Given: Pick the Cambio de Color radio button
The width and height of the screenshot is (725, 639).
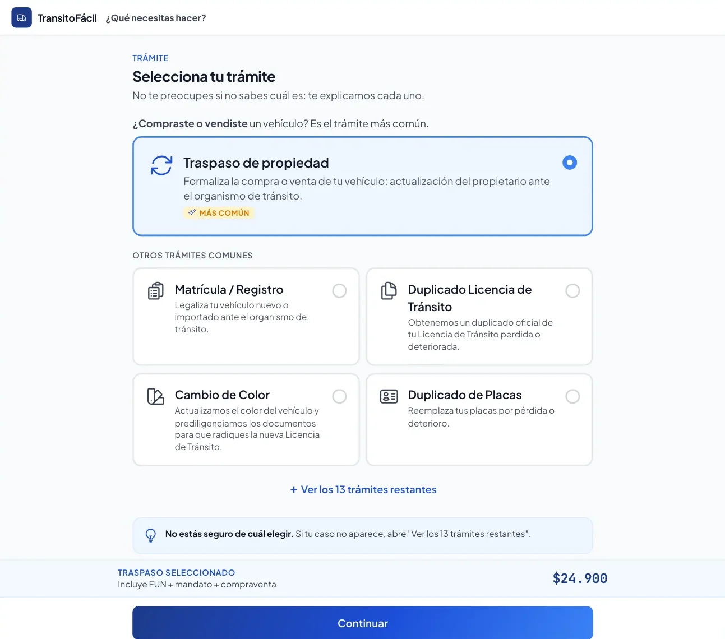Looking at the screenshot, I should coord(339,396).
